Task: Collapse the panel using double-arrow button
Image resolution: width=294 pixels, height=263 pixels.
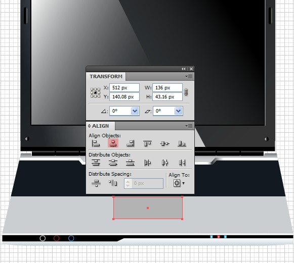Action: [x=183, y=69]
